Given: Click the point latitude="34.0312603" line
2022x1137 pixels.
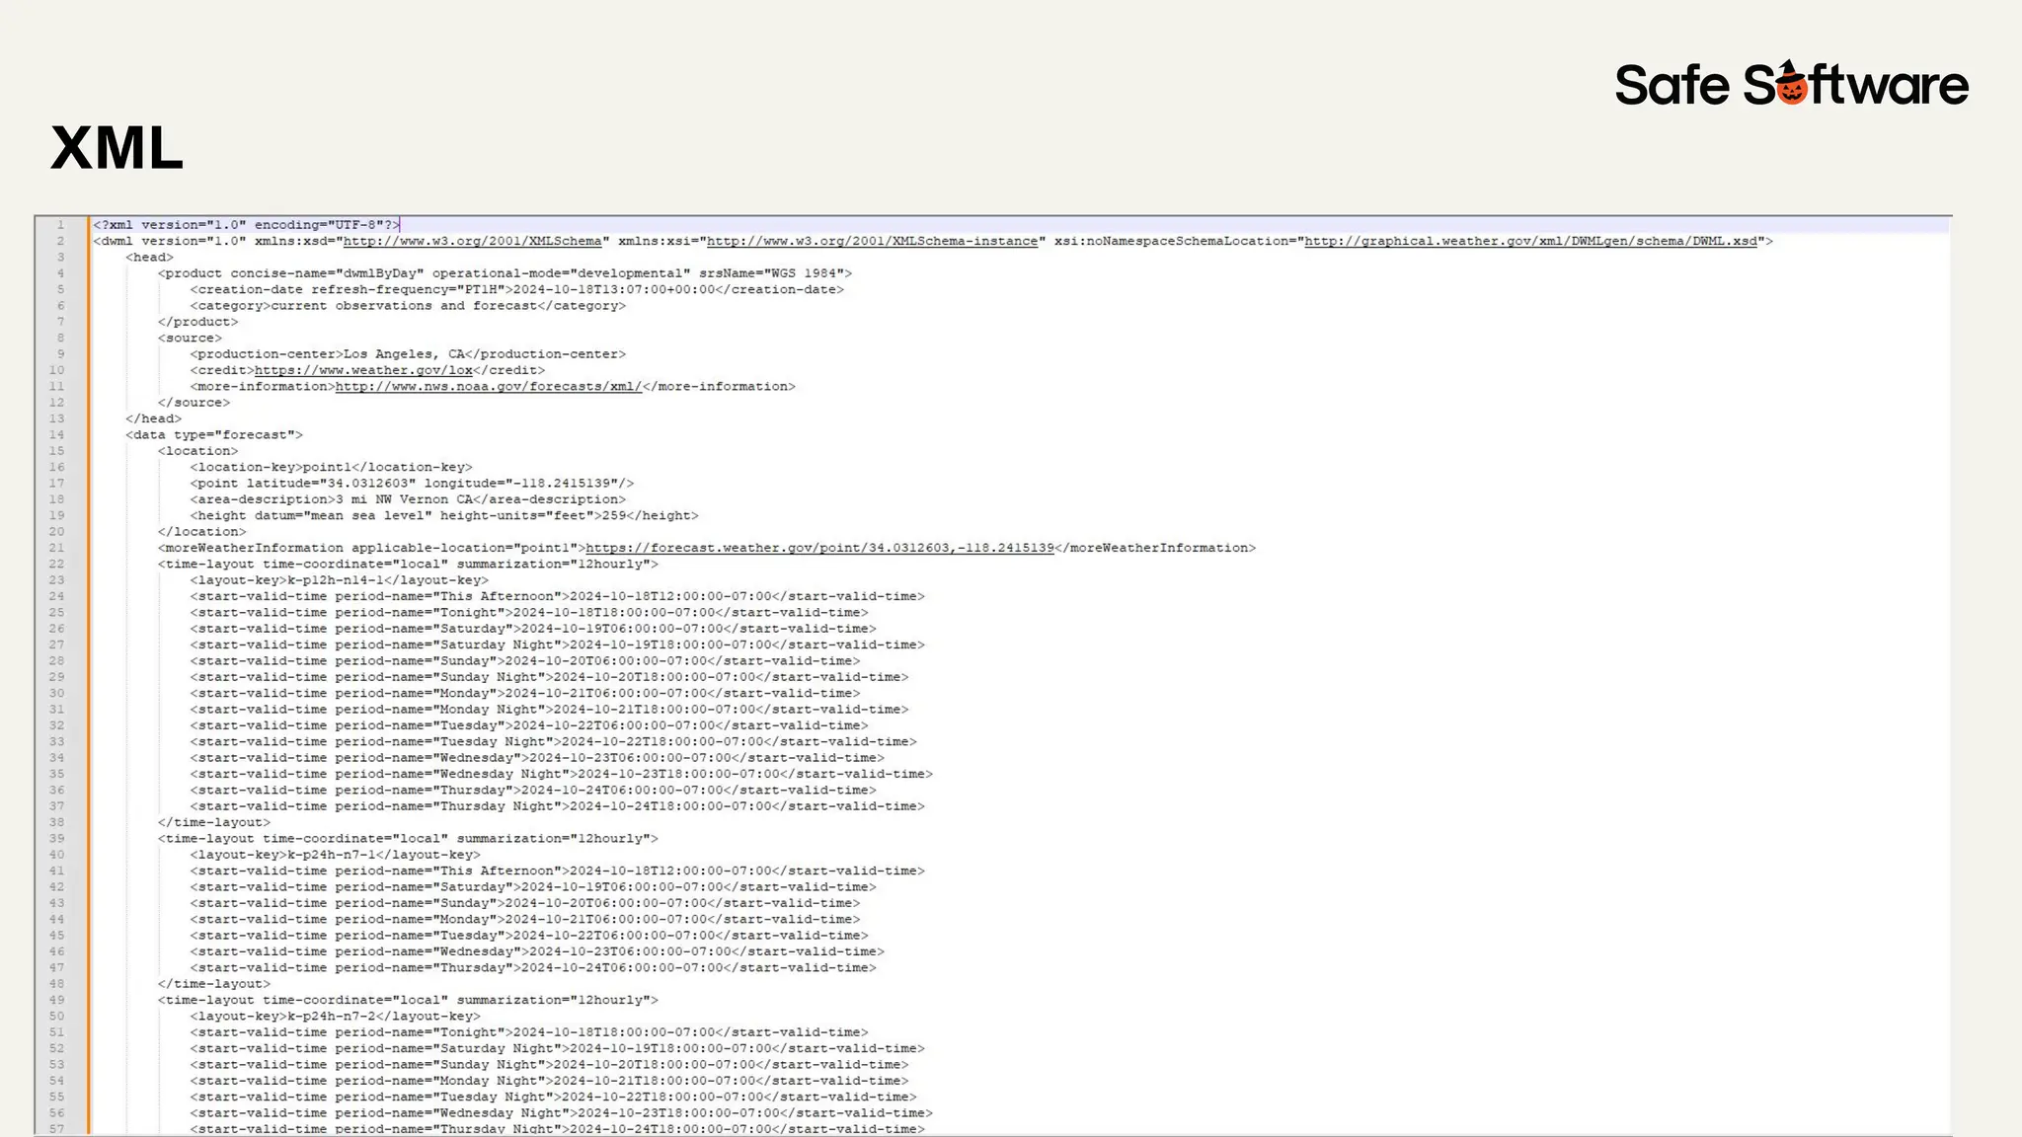Looking at the screenshot, I should [x=412, y=484].
